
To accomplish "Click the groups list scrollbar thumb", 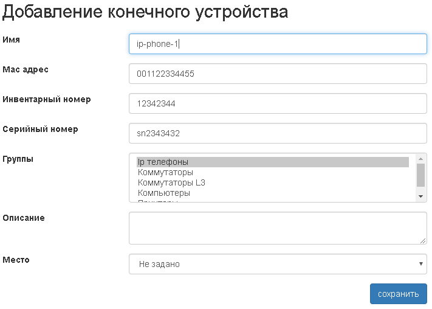I will point(420,175).
